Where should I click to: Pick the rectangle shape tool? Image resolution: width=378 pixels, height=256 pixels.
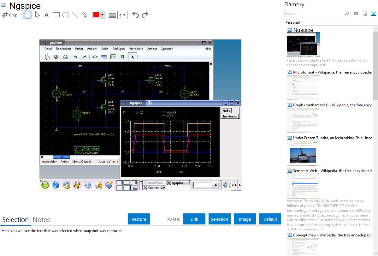pyautogui.click(x=56, y=15)
